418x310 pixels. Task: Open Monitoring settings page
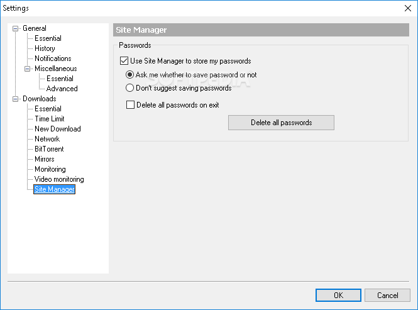[x=50, y=169]
